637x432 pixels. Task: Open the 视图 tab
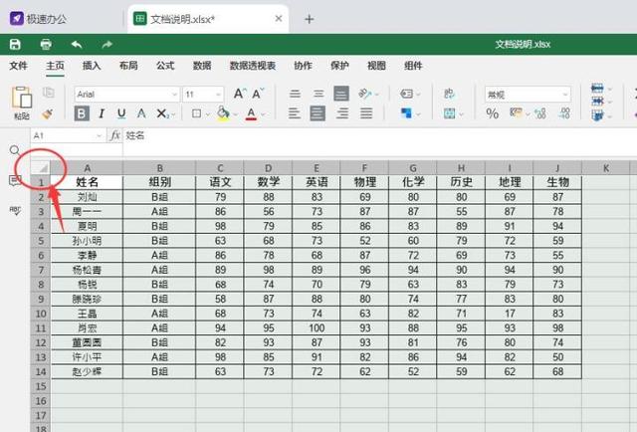[x=376, y=66]
